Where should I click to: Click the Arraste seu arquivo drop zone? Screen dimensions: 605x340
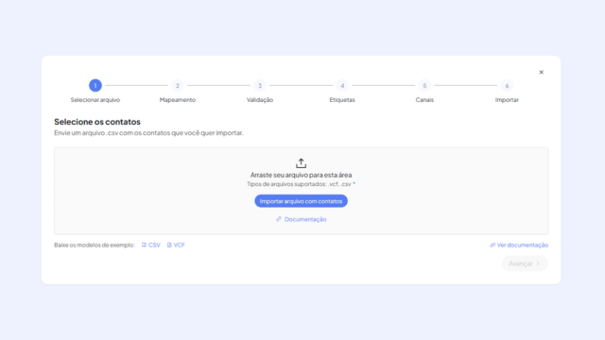tap(301, 191)
